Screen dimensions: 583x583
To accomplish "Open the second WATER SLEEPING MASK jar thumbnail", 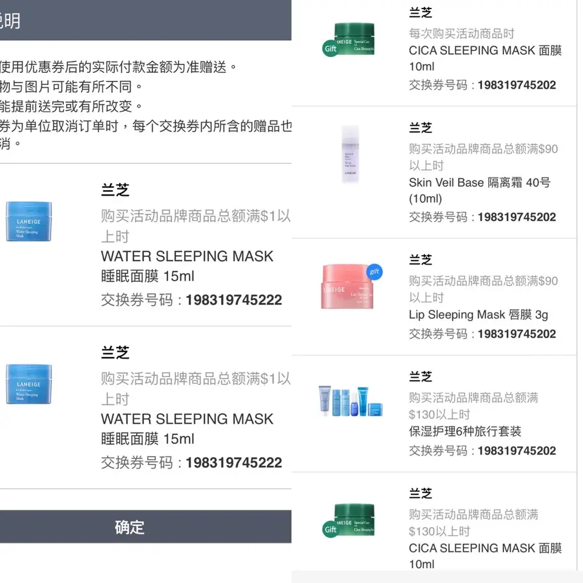I will click(29, 384).
